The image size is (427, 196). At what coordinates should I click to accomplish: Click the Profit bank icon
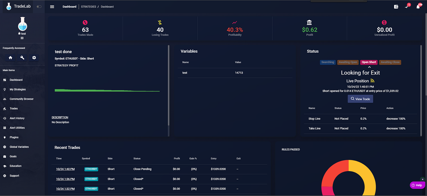coord(310,22)
